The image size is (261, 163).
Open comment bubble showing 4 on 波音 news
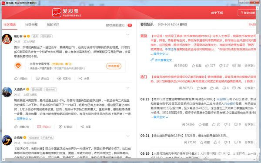(224, 88)
